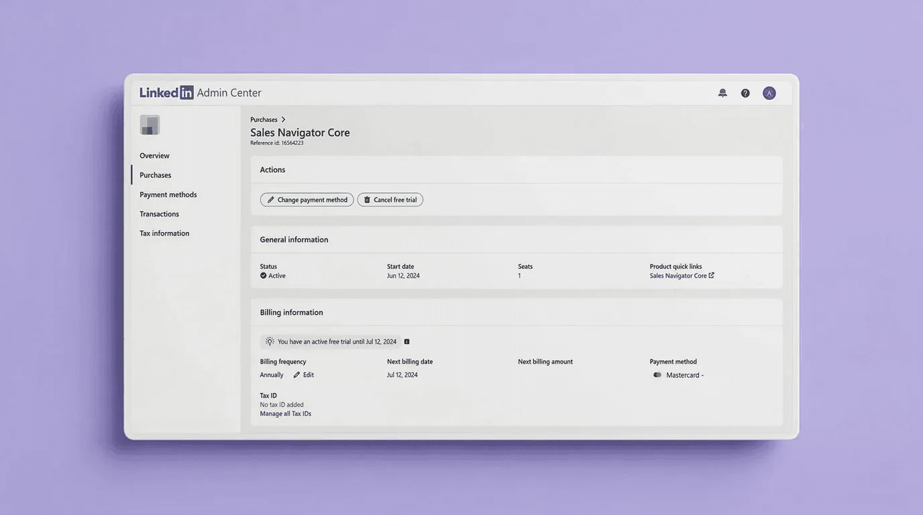The image size is (923, 515).
Task: Click the Change payment method button
Action: (307, 199)
